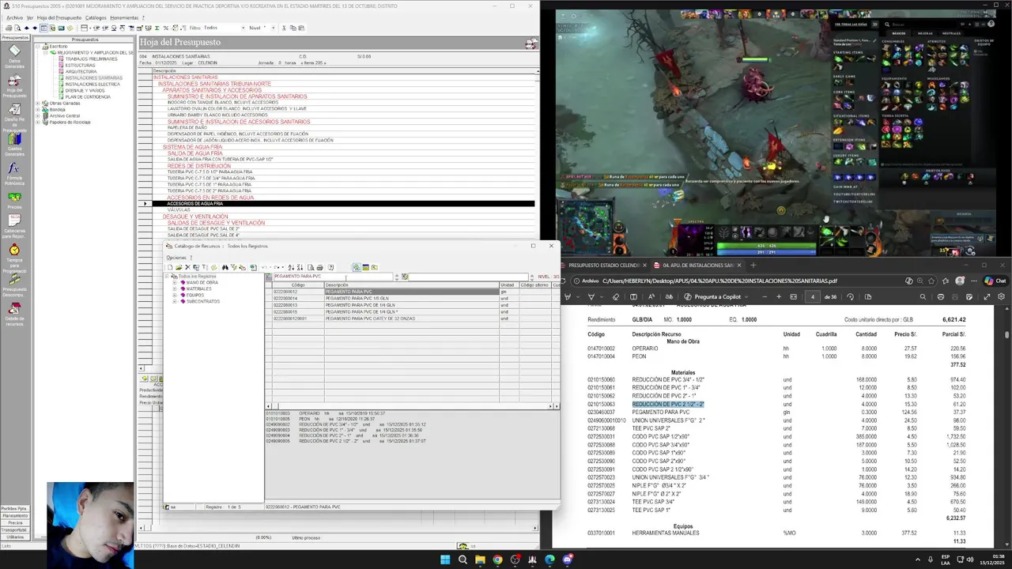1012x569 pixels.
Task: Click new record icon in Catálogo de Recursos
Action: (x=170, y=267)
